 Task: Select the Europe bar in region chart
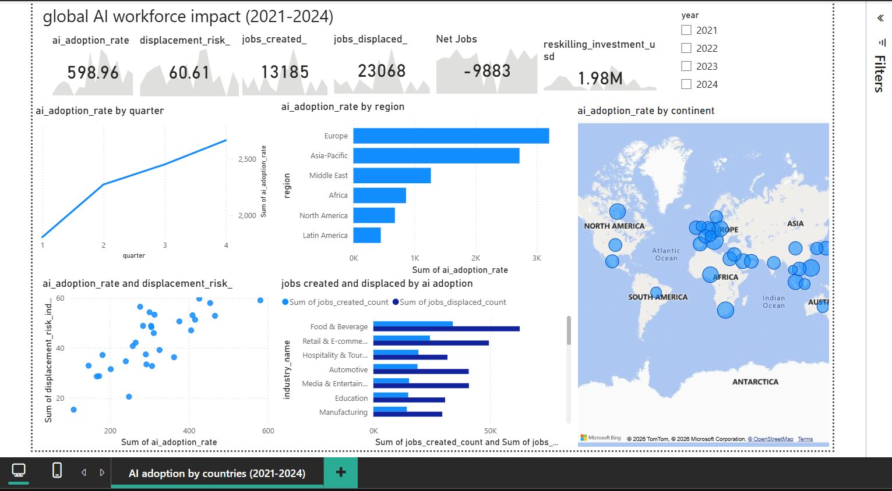(451, 136)
